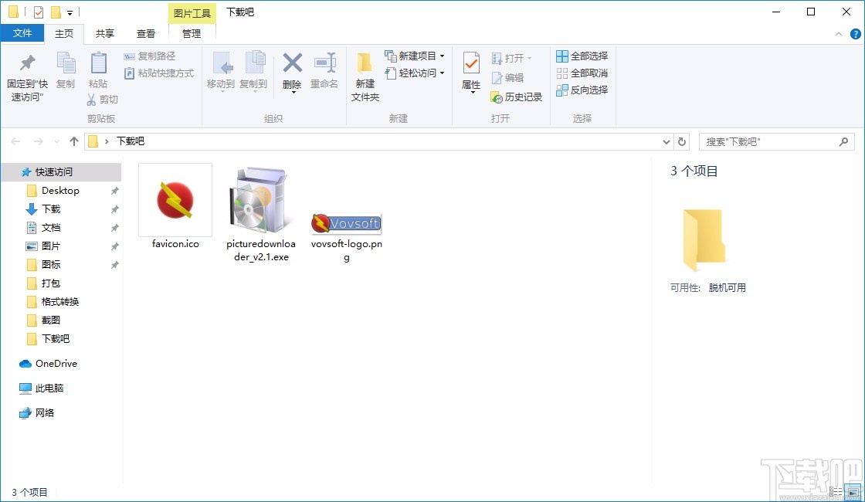The image size is (865, 502).
Task: Open the 管理 tab under 图片工具
Action: [191, 33]
